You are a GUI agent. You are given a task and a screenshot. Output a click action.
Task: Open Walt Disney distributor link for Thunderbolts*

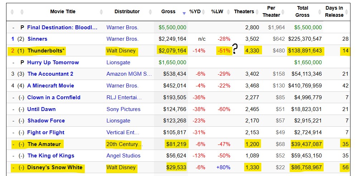pyautogui.click(x=121, y=51)
